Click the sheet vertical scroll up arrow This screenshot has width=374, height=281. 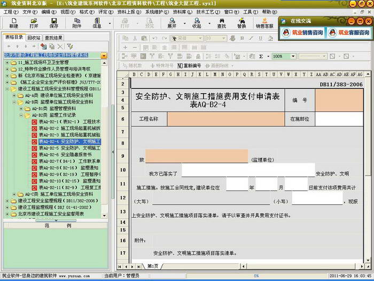(368, 74)
